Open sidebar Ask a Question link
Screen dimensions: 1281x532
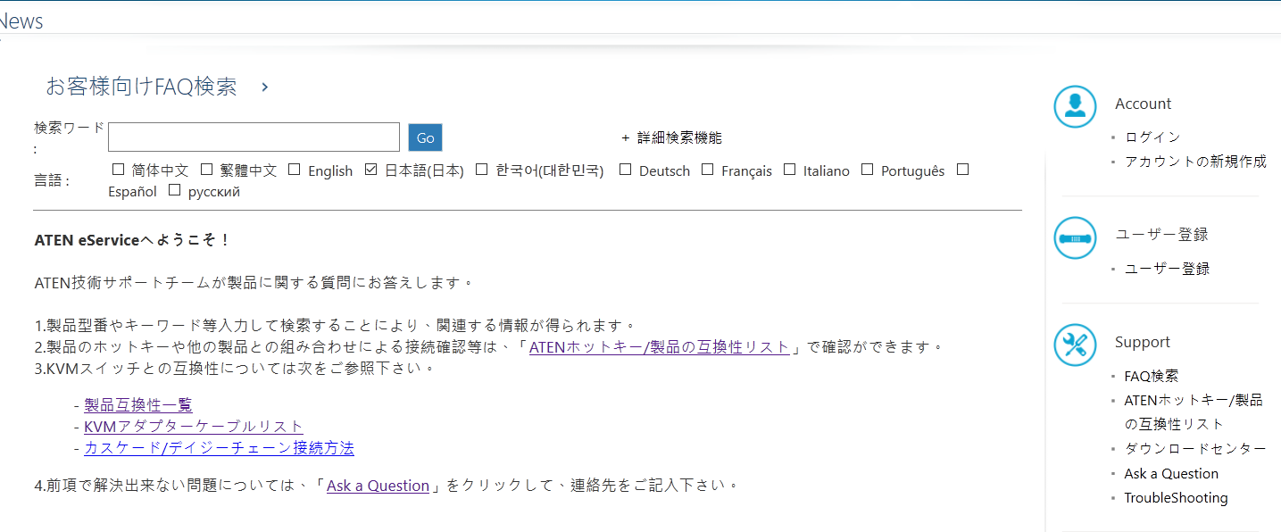click(x=1171, y=474)
